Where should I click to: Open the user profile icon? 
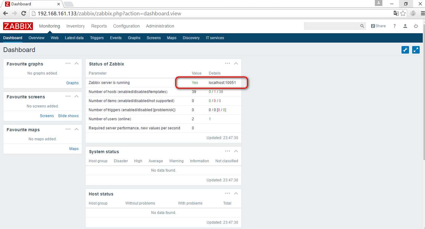[x=405, y=26]
